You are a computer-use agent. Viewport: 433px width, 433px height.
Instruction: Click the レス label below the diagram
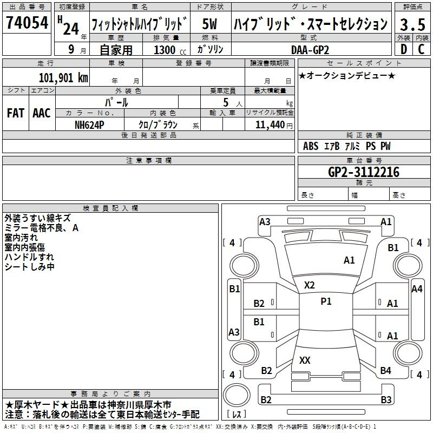[x=237, y=415]
